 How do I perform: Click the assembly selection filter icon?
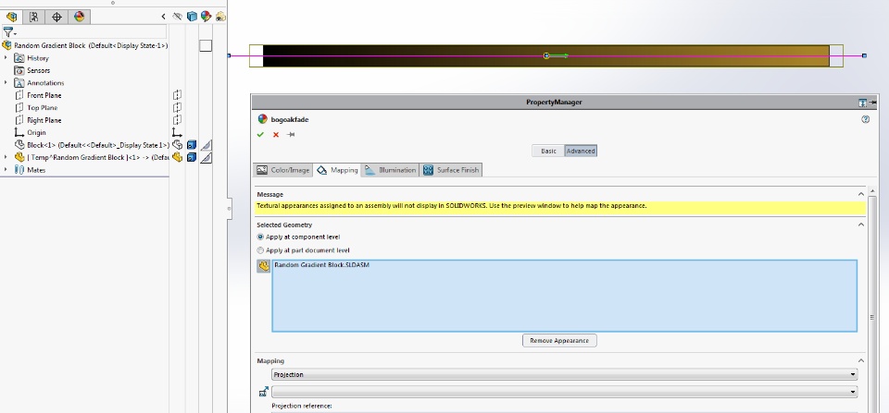(264, 266)
